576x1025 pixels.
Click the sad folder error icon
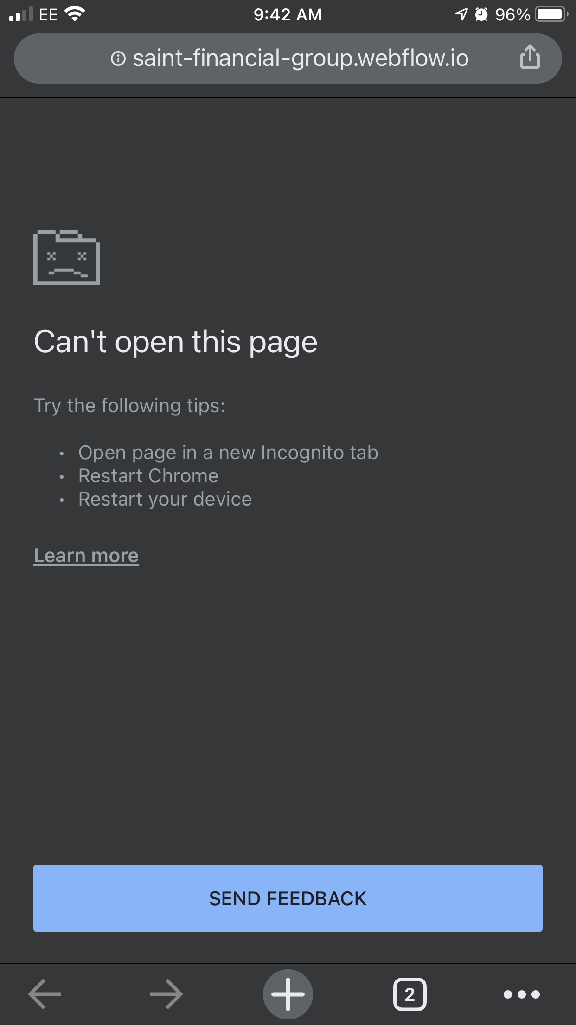click(67, 257)
